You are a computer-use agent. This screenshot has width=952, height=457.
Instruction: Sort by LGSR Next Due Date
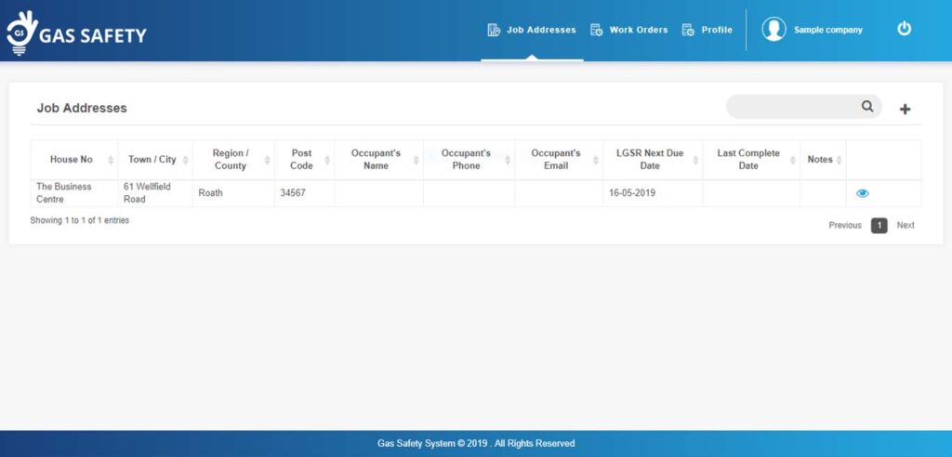(x=649, y=160)
